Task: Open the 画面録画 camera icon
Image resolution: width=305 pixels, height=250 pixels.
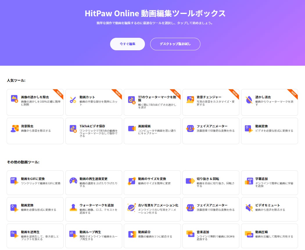Action: click(132, 128)
